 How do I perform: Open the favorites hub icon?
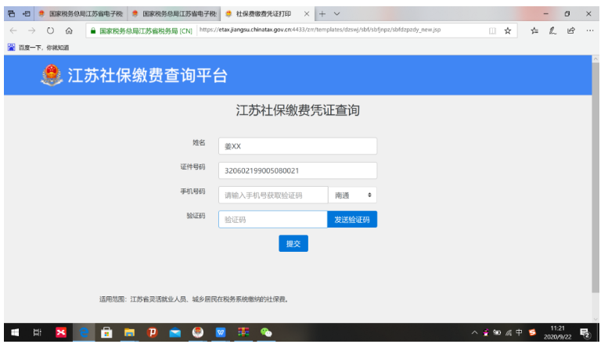click(534, 30)
